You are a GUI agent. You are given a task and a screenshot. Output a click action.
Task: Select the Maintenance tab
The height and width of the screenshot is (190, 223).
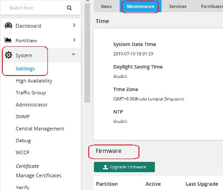pos(140,7)
